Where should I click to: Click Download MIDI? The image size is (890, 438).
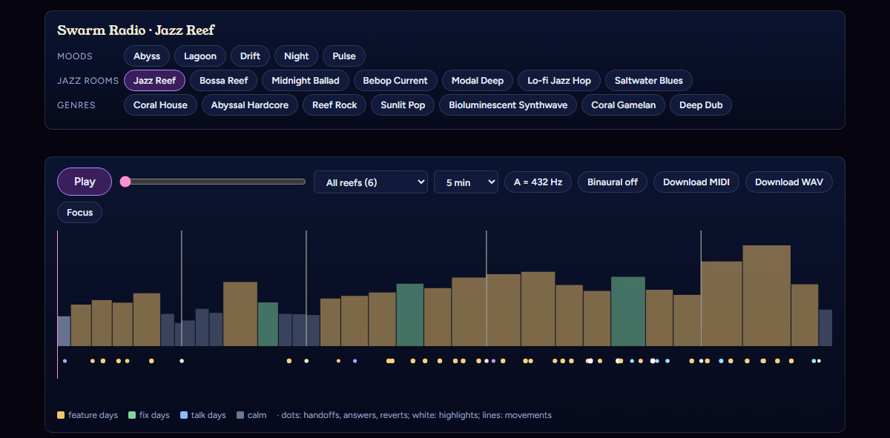coord(696,182)
